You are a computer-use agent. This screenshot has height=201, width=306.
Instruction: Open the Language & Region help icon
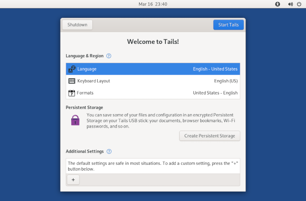(109, 56)
